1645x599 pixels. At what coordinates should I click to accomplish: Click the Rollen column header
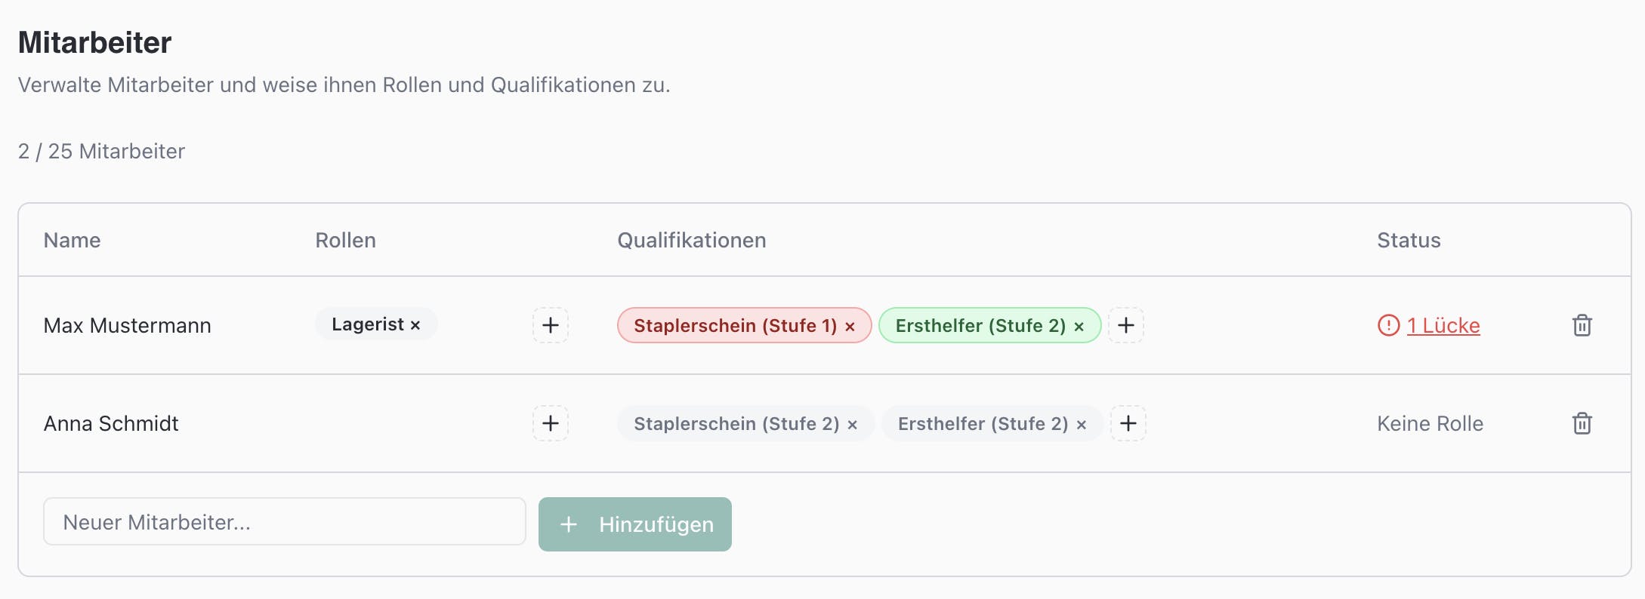pyautogui.click(x=345, y=240)
